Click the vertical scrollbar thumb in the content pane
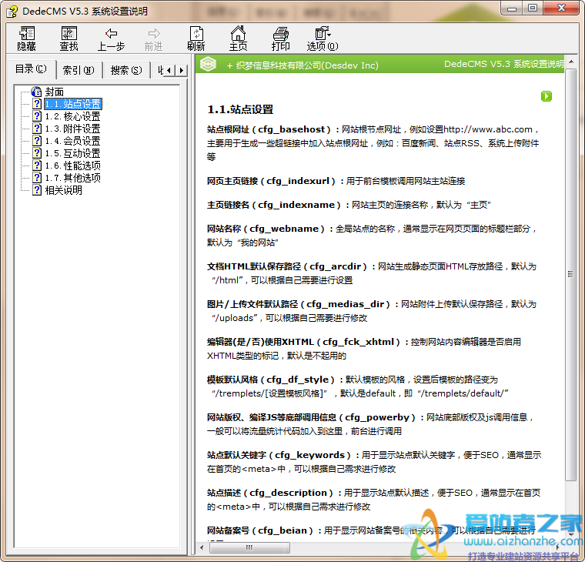 tap(571, 275)
